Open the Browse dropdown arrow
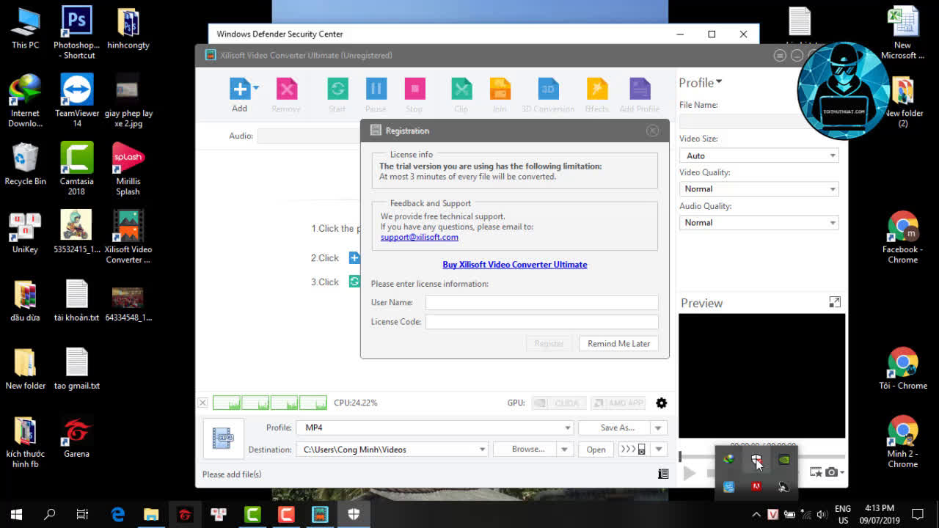 click(x=565, y=450)
